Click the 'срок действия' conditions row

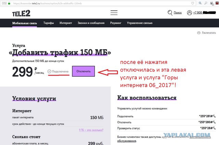(x=58, y=124)
